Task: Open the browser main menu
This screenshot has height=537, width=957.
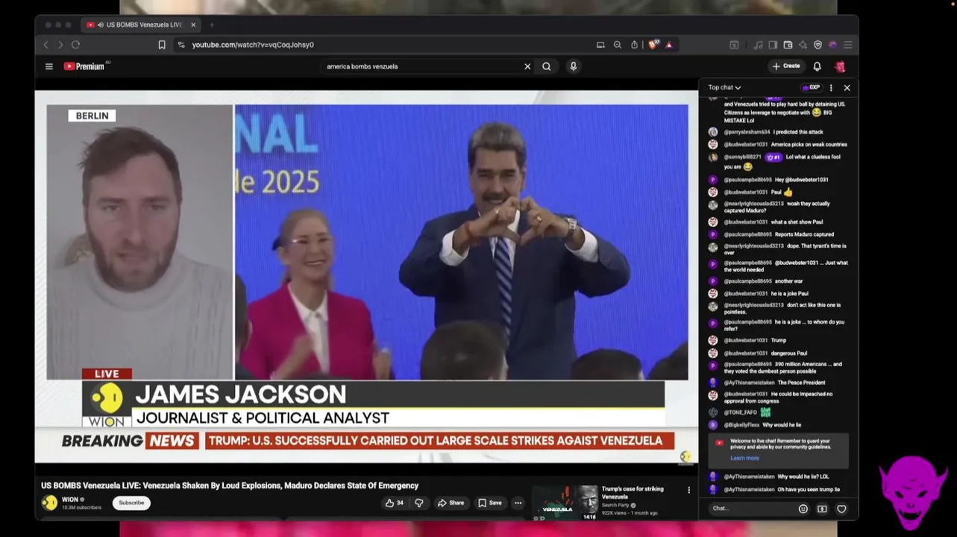Action: click(847, 45)
